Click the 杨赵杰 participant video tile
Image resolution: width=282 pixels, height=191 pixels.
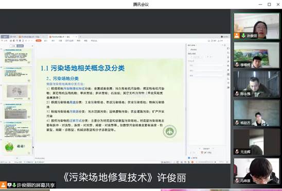point(256,113)
